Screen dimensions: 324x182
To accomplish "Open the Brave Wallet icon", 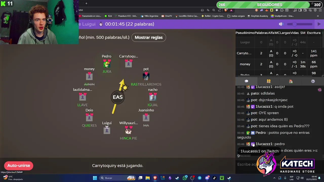I will click(x=305, y=10).
